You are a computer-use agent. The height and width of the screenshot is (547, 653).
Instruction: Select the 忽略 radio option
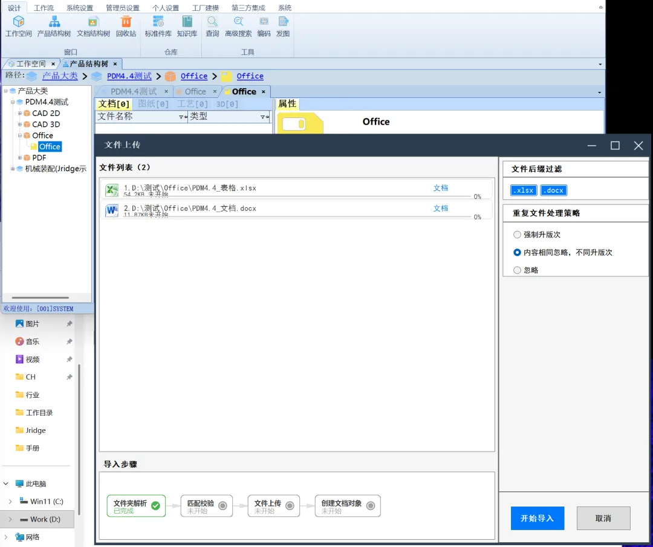click(x=517, y=270)
